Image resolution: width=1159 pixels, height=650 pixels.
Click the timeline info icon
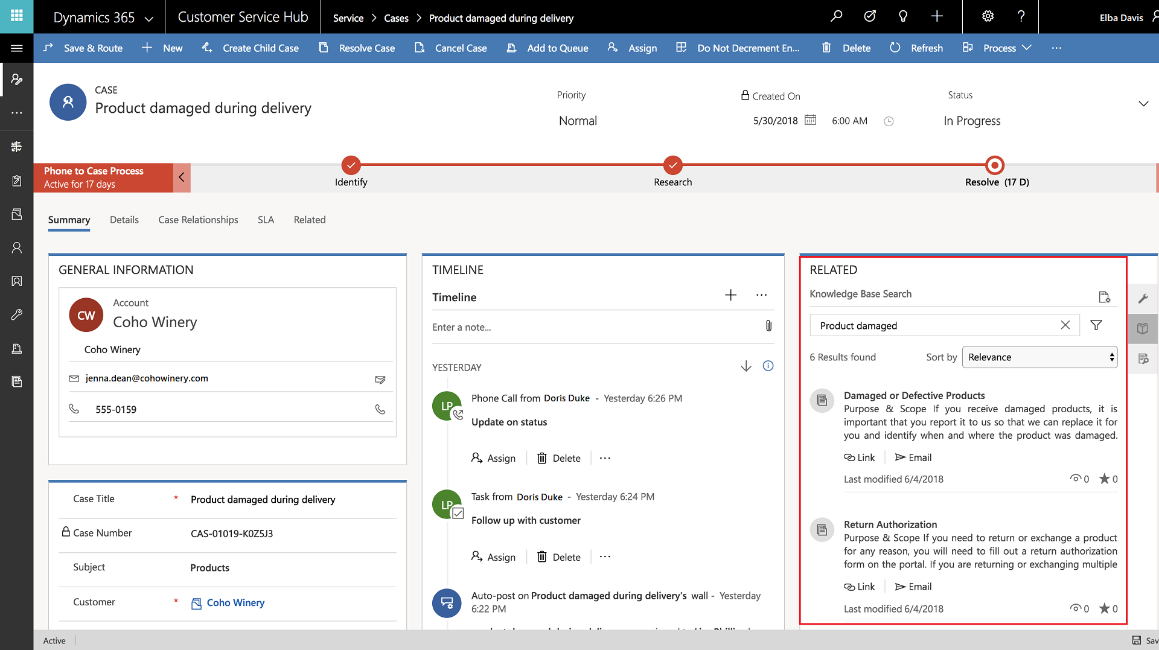click(x=768, y=366)
